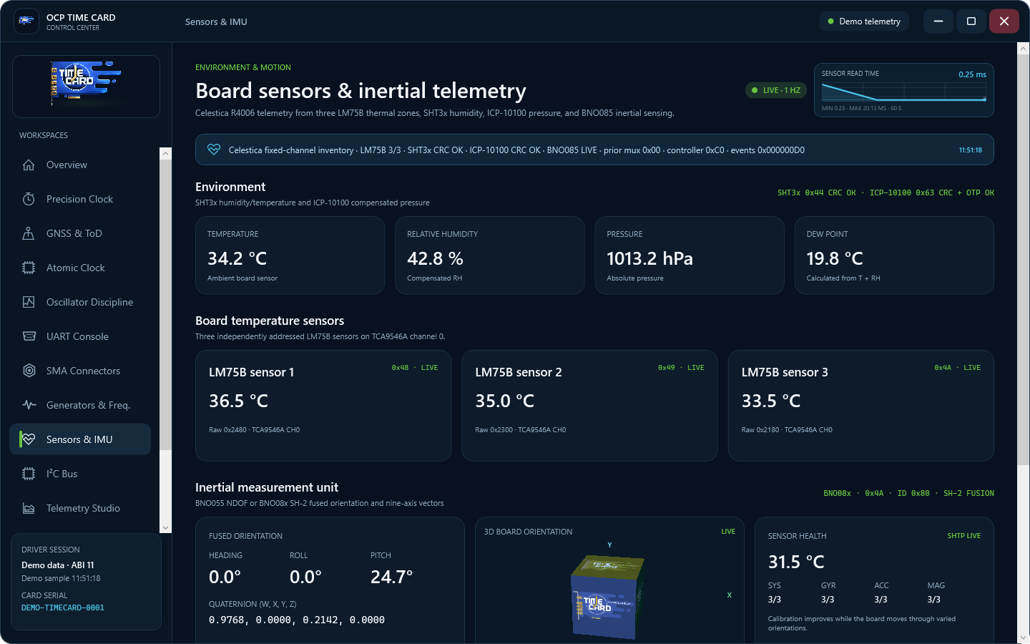Click the Generators & Freq. waveform icon
1030x644 pixels.
click(29, 405)
